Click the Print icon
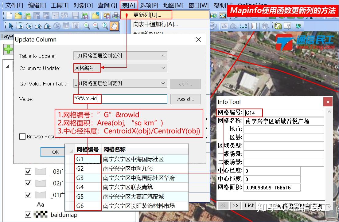339x222 pixels. [116, 16]
